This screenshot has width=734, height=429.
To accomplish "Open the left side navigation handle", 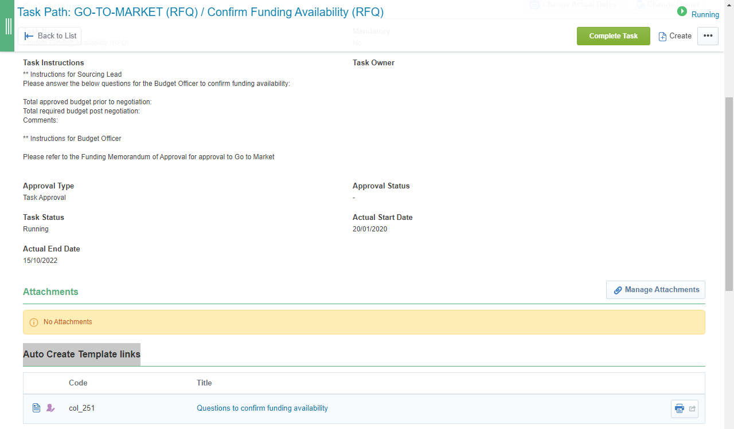I will (8, 26).
